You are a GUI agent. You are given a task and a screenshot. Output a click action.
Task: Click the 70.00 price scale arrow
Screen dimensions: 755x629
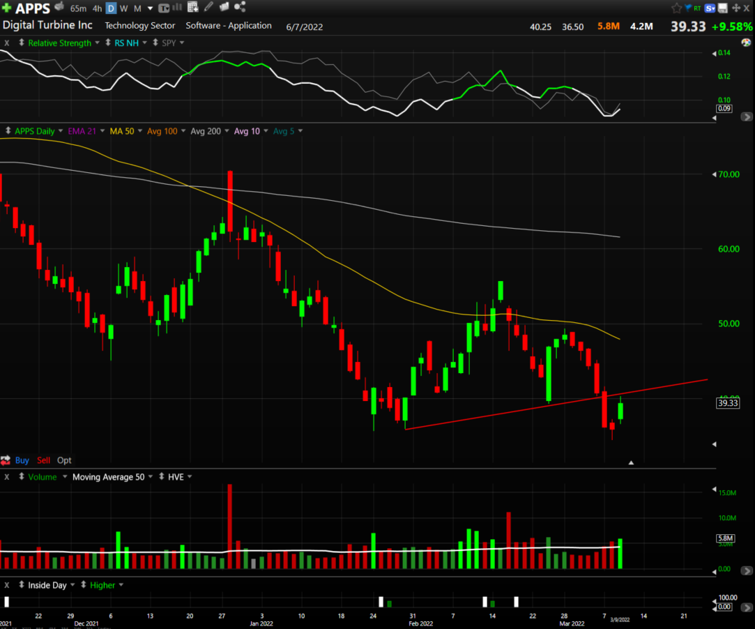(714, 174)
